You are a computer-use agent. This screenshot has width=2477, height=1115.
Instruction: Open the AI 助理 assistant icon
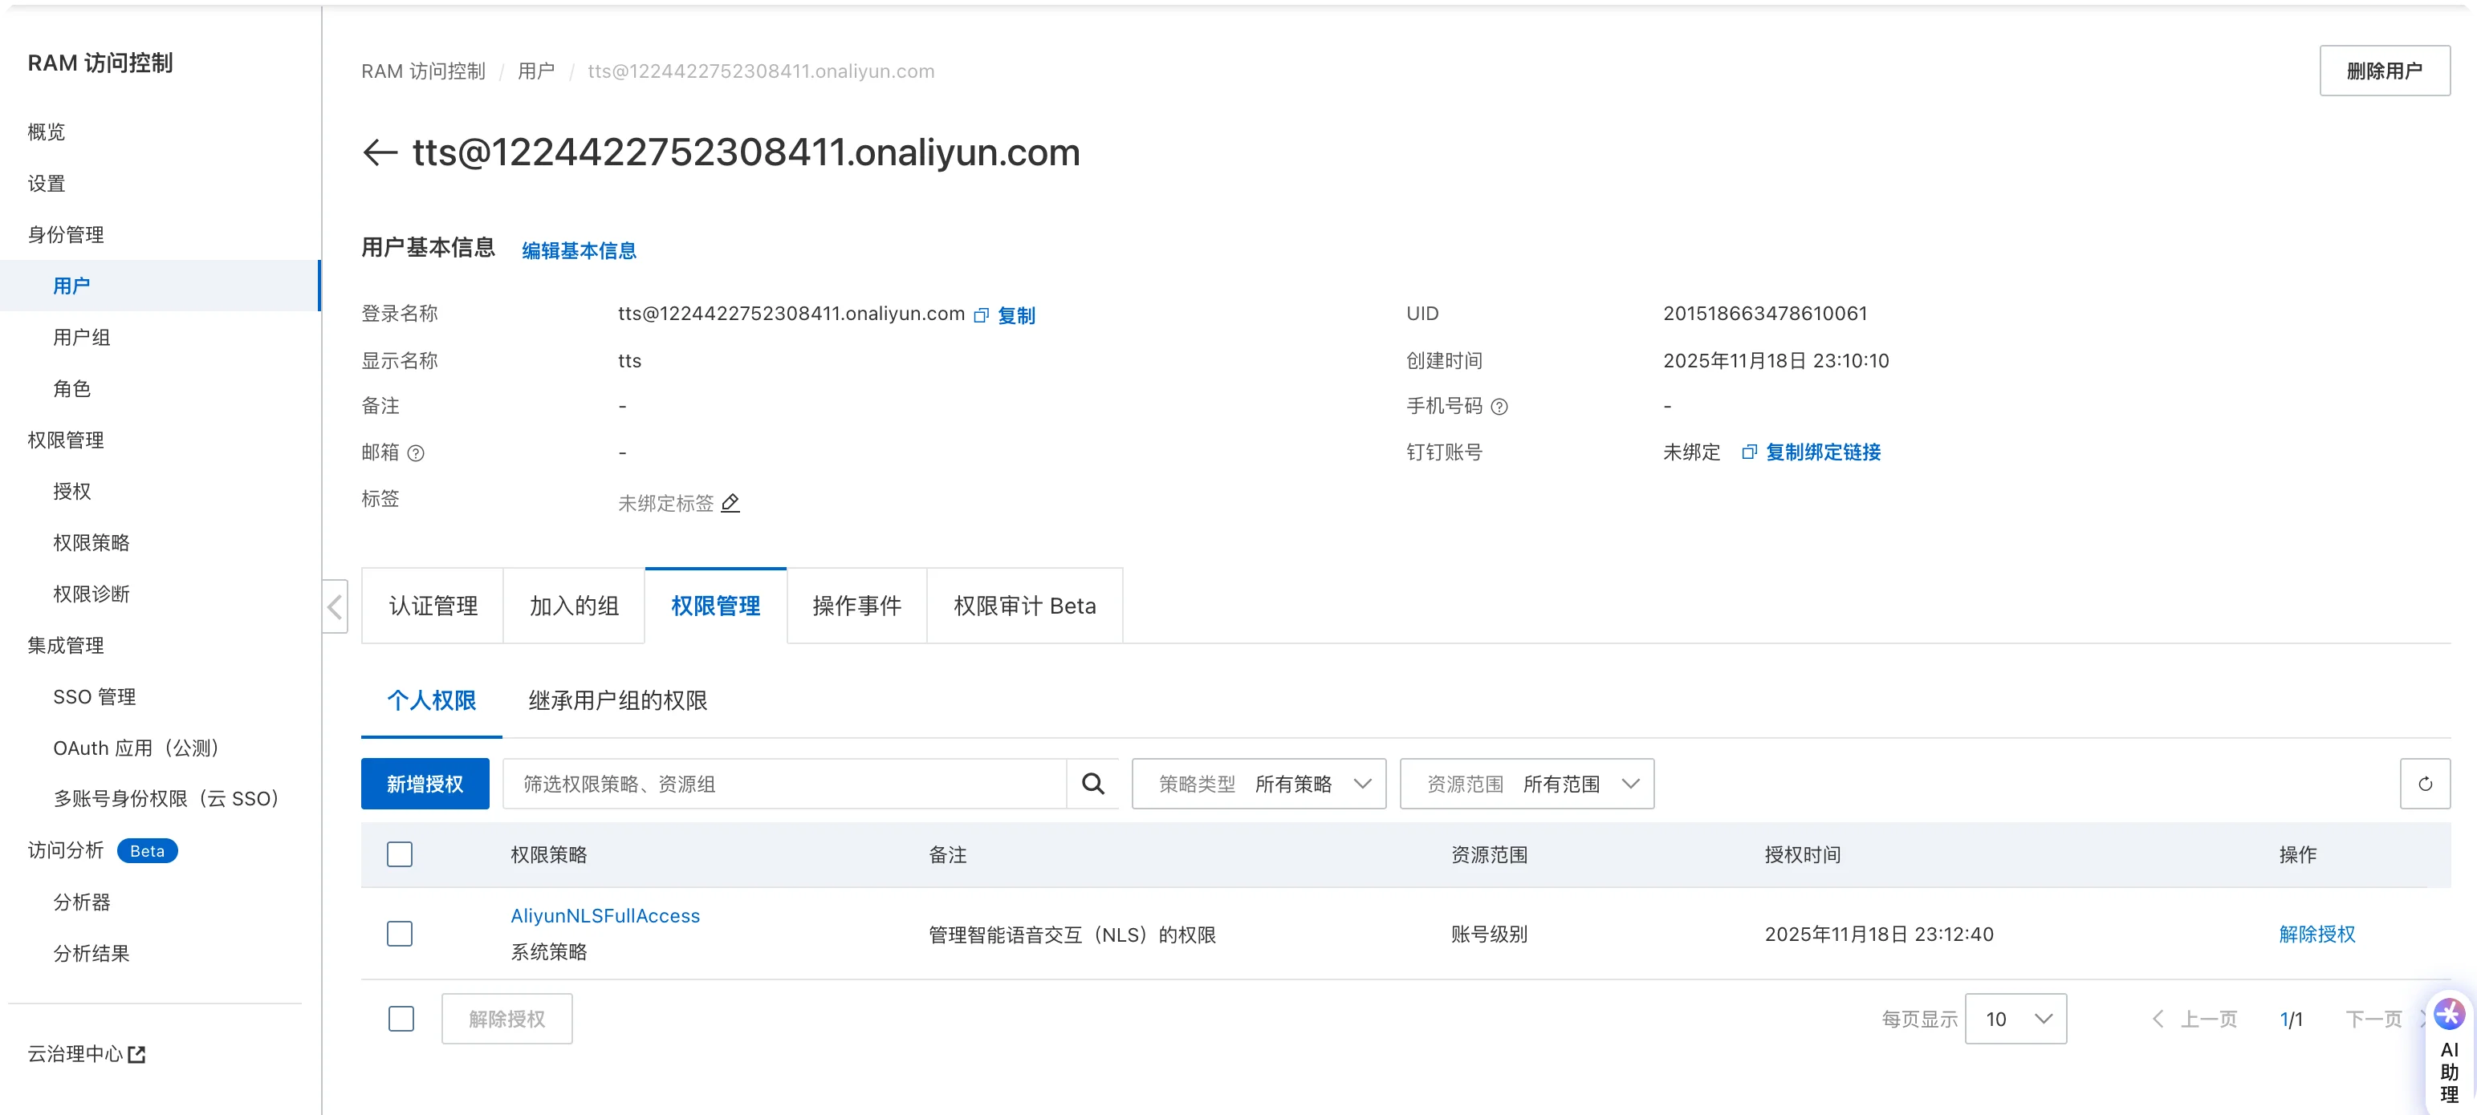[2449, 1014]
